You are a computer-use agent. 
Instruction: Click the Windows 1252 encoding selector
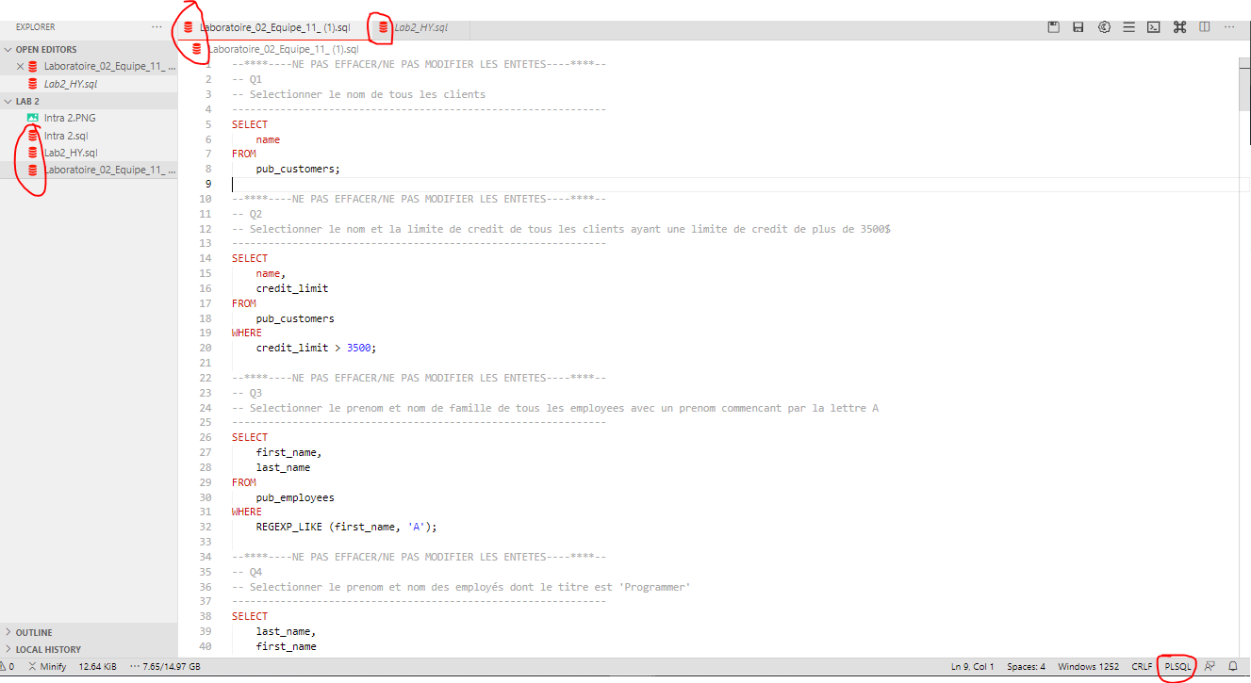(x=1089, y=666)
